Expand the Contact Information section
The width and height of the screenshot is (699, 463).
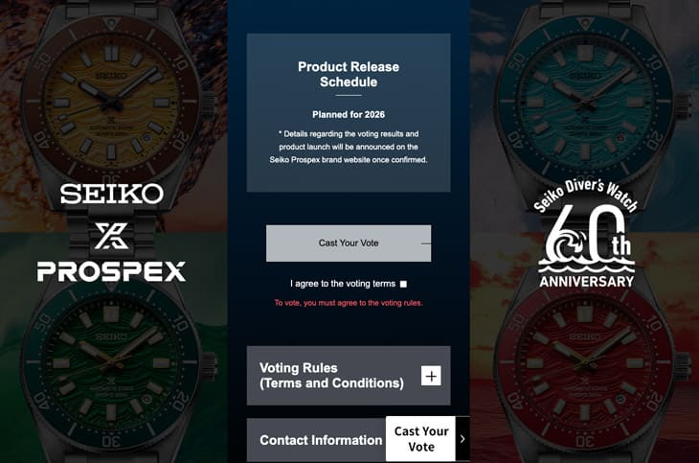pyautogui.click(x=316, y=440)
